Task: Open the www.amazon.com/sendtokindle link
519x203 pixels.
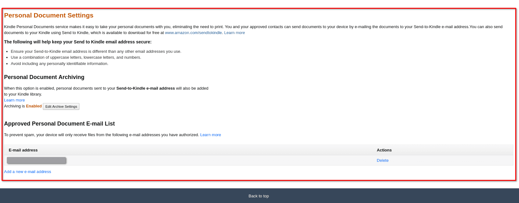Action: [x=193, y=33]
